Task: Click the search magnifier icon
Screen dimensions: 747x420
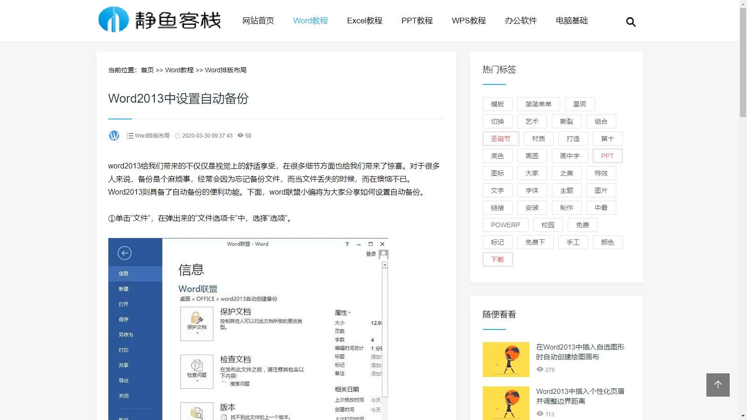Action: pos(631,22)
